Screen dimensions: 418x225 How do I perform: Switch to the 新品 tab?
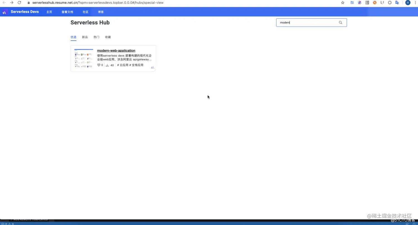85,37
